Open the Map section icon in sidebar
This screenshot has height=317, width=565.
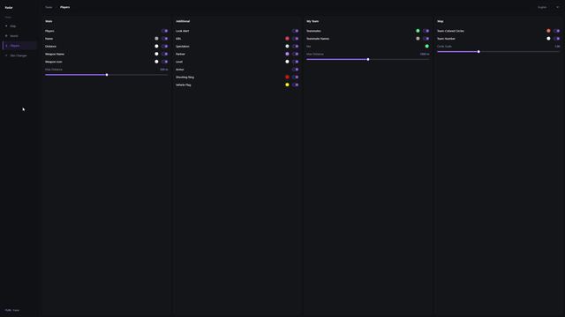[x=6, y=26]
